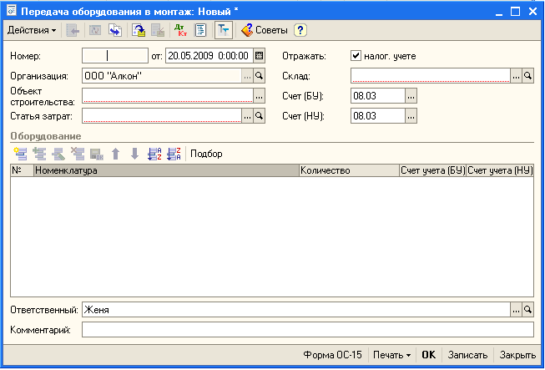
Task: Click the № column header
Action: (x=22, y=170)
